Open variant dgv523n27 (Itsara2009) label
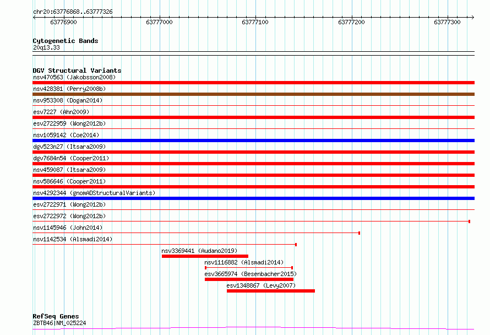 click(69, 147)
